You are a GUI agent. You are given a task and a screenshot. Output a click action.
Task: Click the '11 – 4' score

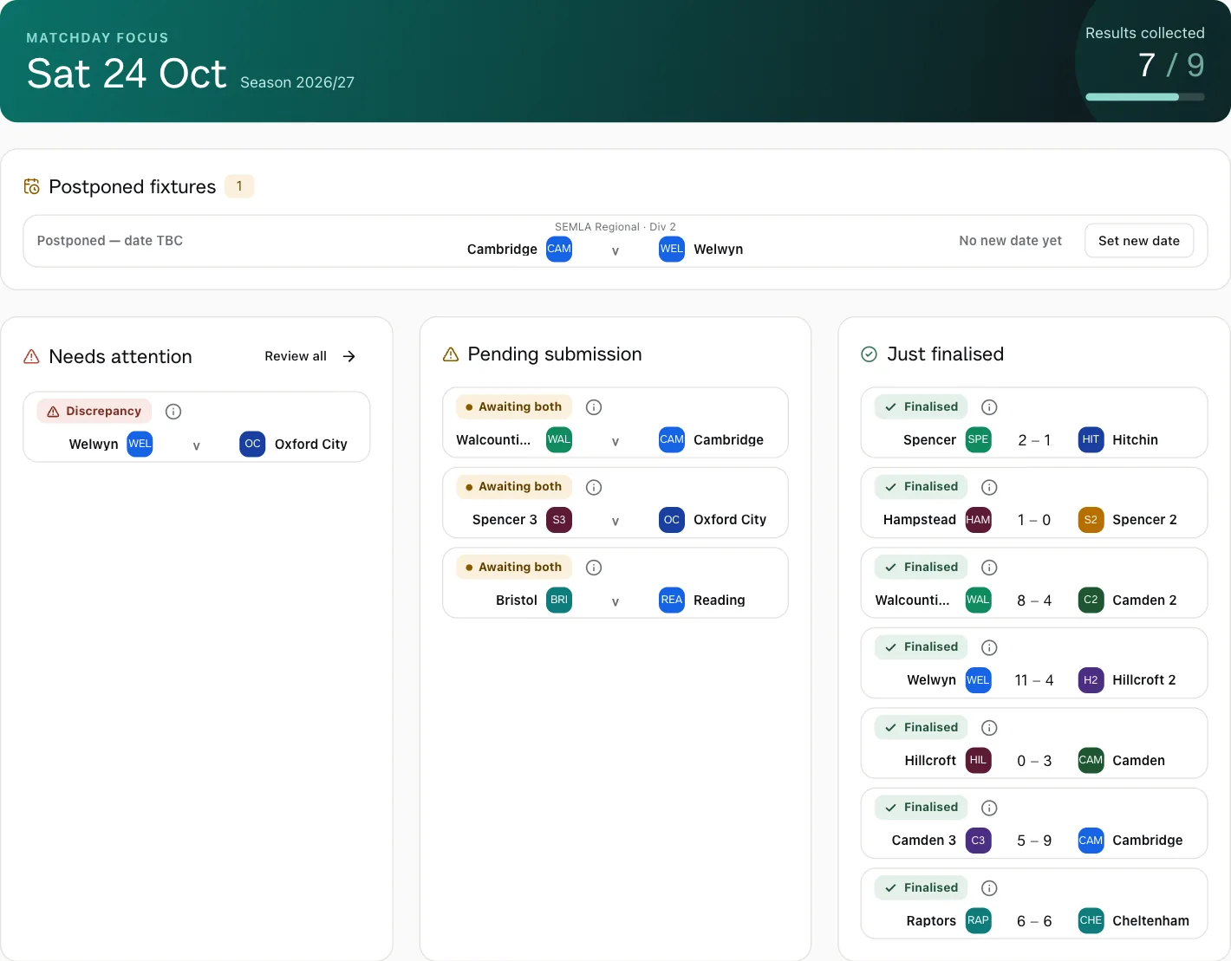[1034, 680]
